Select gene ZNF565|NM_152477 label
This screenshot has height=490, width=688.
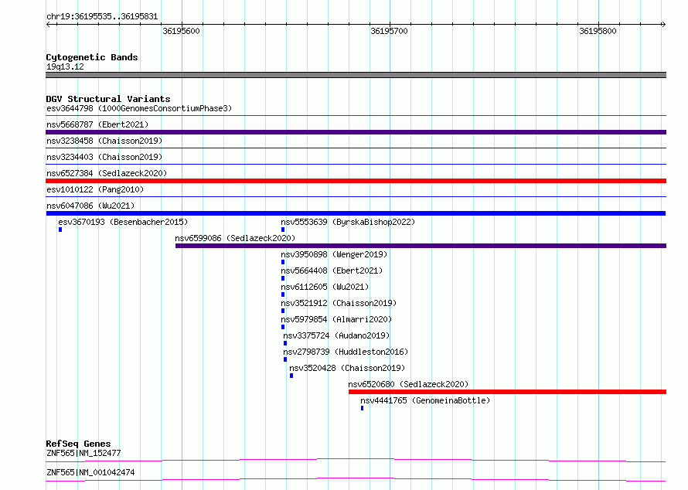coord(83,453)
